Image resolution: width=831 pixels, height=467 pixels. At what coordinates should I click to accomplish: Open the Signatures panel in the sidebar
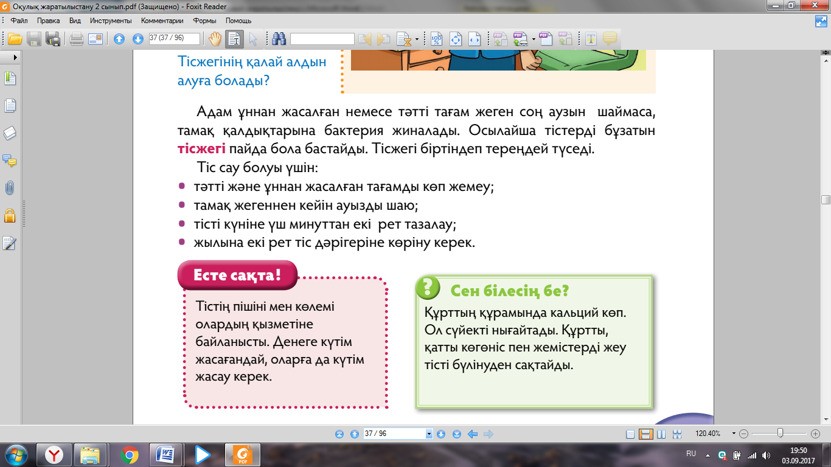pyautogui.click(x=10, y=243)
